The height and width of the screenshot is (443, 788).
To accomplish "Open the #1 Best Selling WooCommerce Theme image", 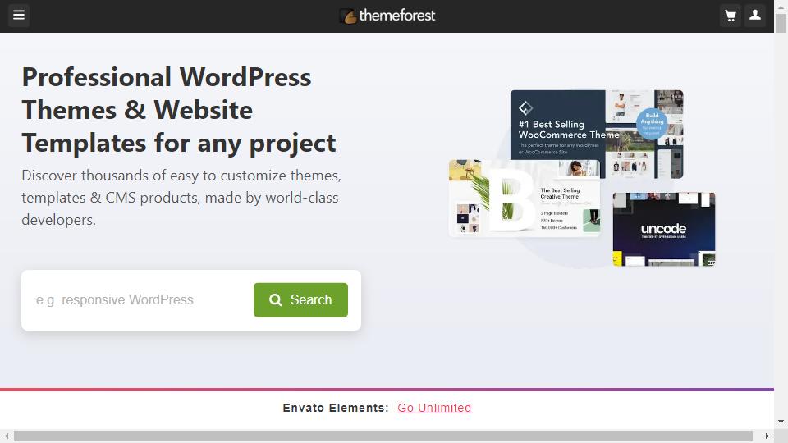I will pyautogui.click(x=597, y=134).
